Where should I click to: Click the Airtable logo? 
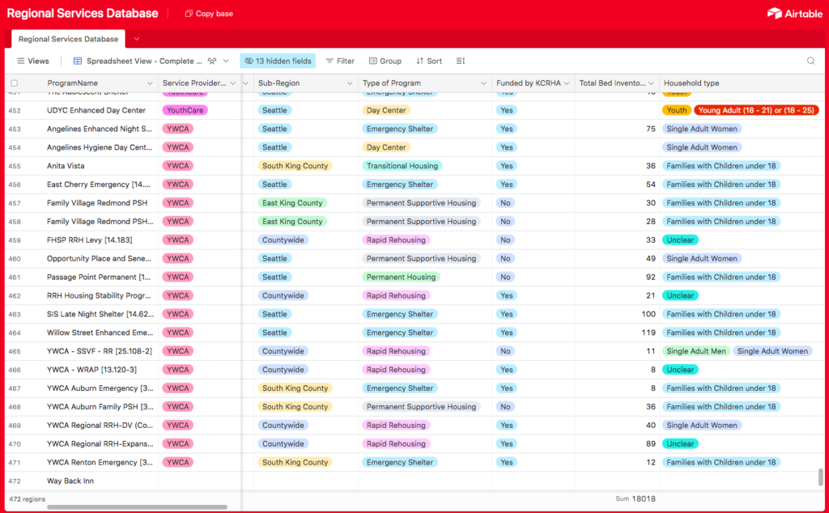794,13
